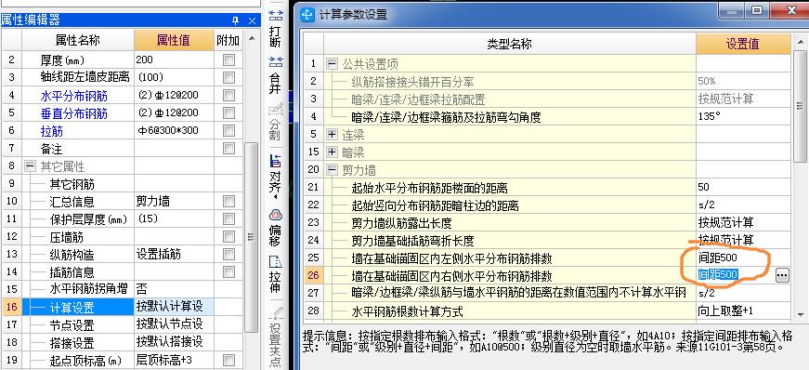Select 拉筋 value Φ6@300*300

[174, 131]
